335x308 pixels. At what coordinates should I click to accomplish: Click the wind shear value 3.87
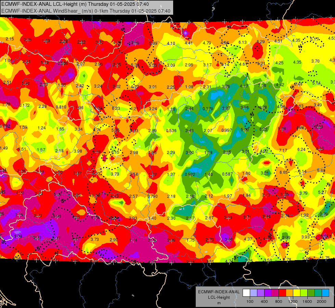[x=226, y=108]
